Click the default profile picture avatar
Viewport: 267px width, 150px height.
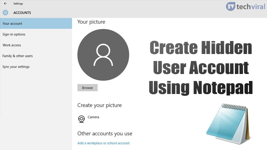pos(103,55)
